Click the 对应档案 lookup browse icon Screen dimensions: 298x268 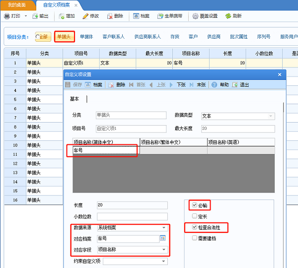(163, 238)
